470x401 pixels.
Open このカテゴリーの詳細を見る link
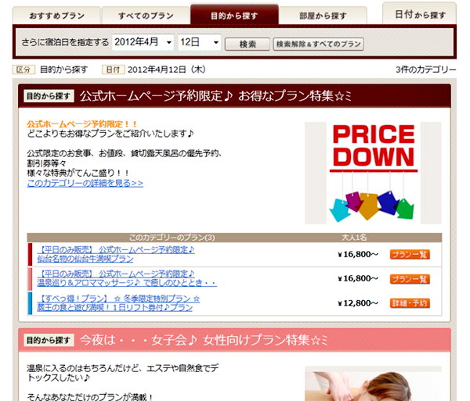[85, 183]
